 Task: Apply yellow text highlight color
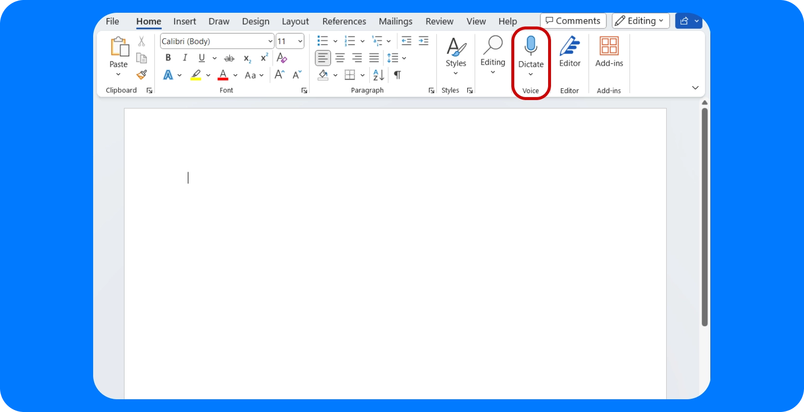tap(196, 75)
